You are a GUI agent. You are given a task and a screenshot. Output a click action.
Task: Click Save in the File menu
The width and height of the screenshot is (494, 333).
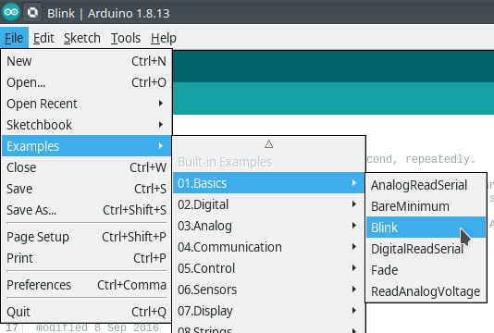pyautogui.click(x=86, y=189)
